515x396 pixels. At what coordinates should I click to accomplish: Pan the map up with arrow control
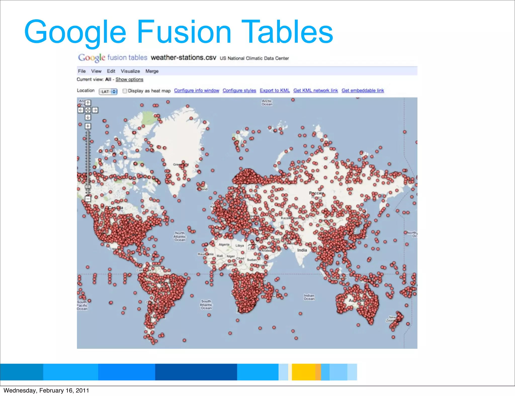pos(88,103)
